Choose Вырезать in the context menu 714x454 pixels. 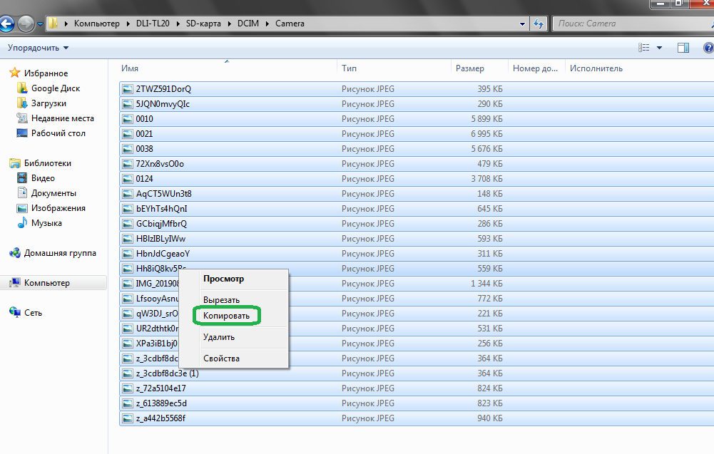221,300
